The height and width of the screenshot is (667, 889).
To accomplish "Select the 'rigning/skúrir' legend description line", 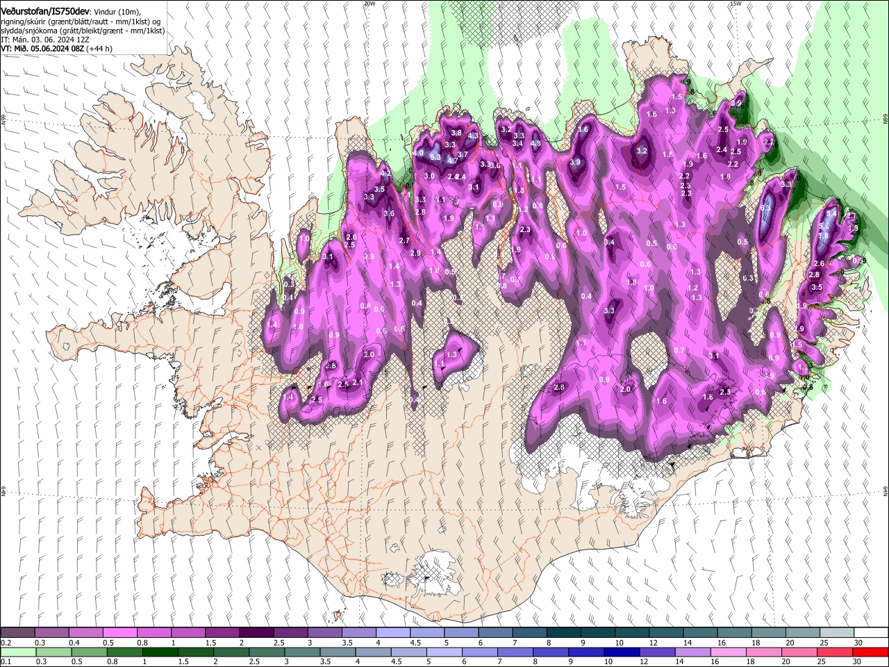I will point(81,22).
